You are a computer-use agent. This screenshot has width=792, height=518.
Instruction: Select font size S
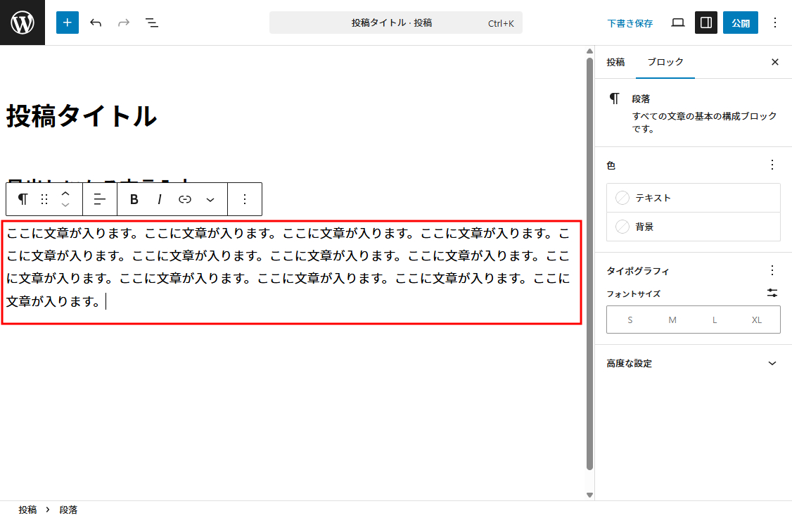pyautogui.click(x=630, y=320)
